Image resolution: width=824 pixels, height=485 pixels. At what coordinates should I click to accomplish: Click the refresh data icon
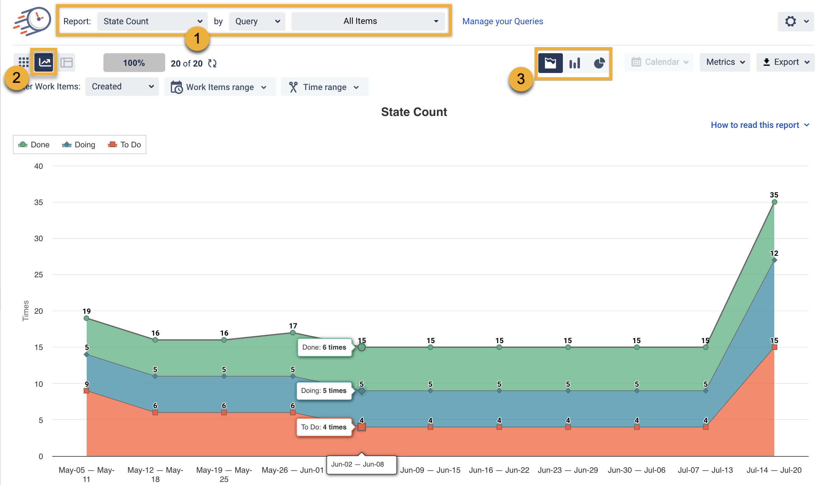[212, 63]
